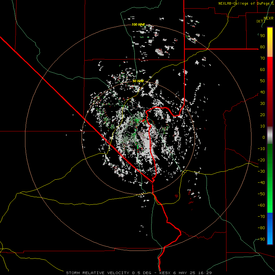Click the 90 value on the velocity scale
This screenshot has height=275, width=275.
pos(262,36)
